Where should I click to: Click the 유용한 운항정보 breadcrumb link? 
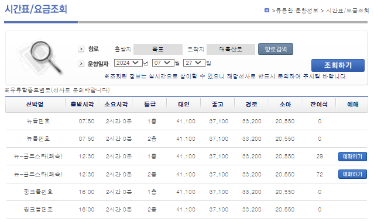point(297,11)
